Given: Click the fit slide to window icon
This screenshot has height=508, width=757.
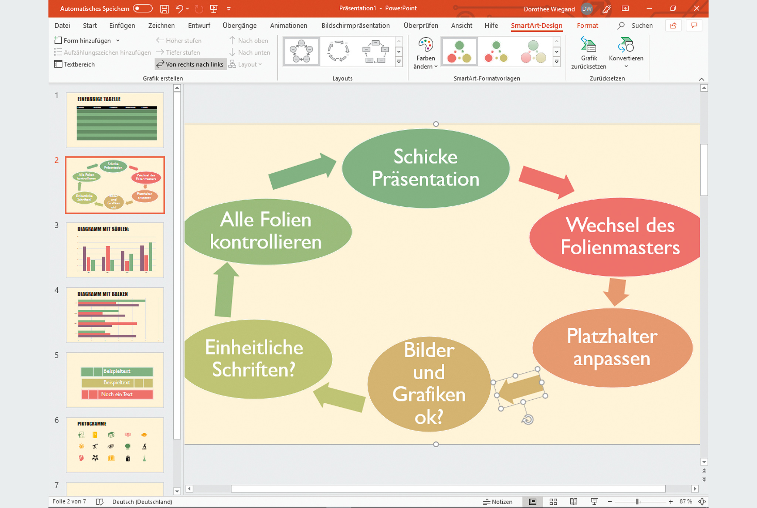Looking at the screenshot, I should [702, 502].
